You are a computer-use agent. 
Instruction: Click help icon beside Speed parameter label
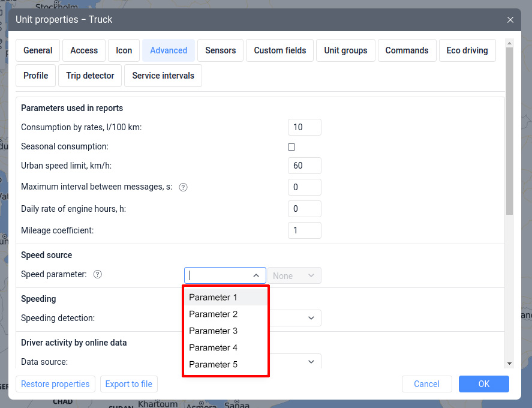click(x=98, y=275)
